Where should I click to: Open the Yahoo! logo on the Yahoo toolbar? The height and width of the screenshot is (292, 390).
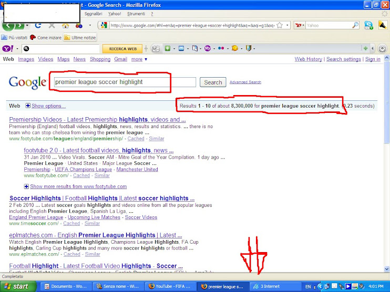pos(8,48)
